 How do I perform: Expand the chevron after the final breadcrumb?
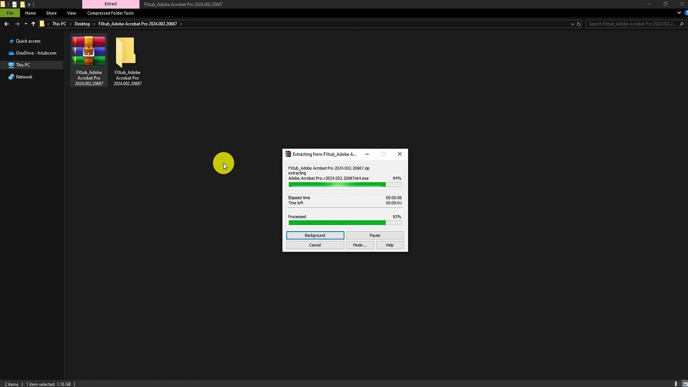point(181,24)
